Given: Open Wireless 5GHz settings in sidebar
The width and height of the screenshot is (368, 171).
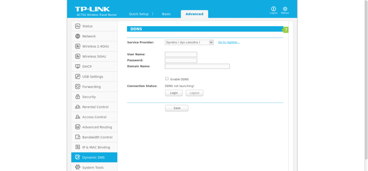Looking at the screenshot, I should [94, 57].
